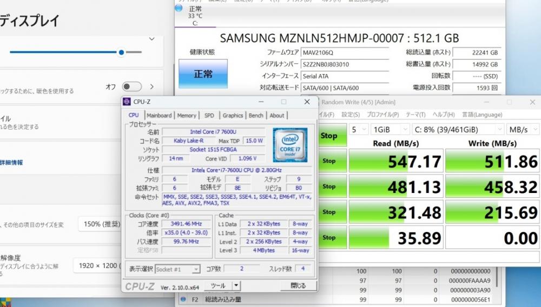Collapse the brightness section chevron in Display settings
541x307 pixels.
152,39
